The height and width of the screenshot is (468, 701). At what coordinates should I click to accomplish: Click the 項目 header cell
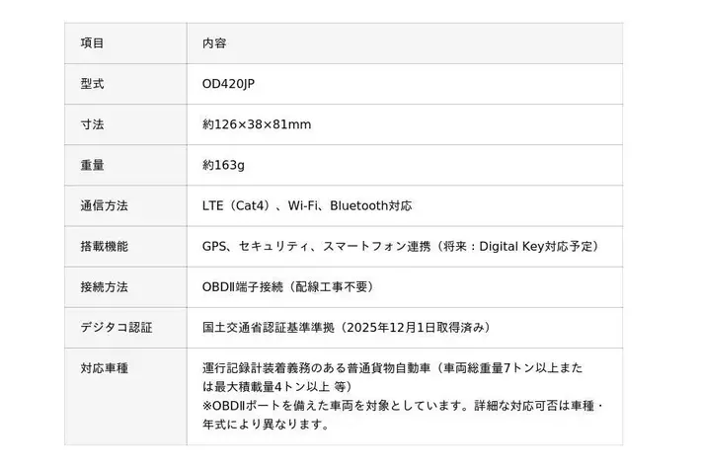(92, 43)
